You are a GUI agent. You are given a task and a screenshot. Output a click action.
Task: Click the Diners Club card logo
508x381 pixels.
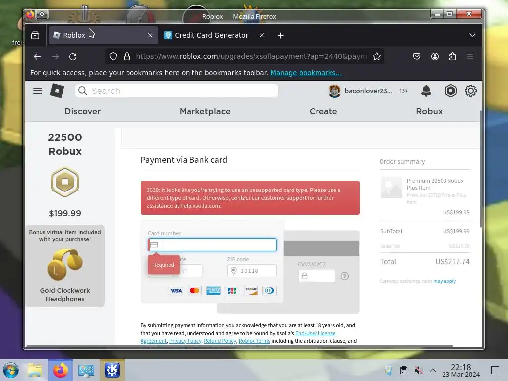(x=269, y=291)
